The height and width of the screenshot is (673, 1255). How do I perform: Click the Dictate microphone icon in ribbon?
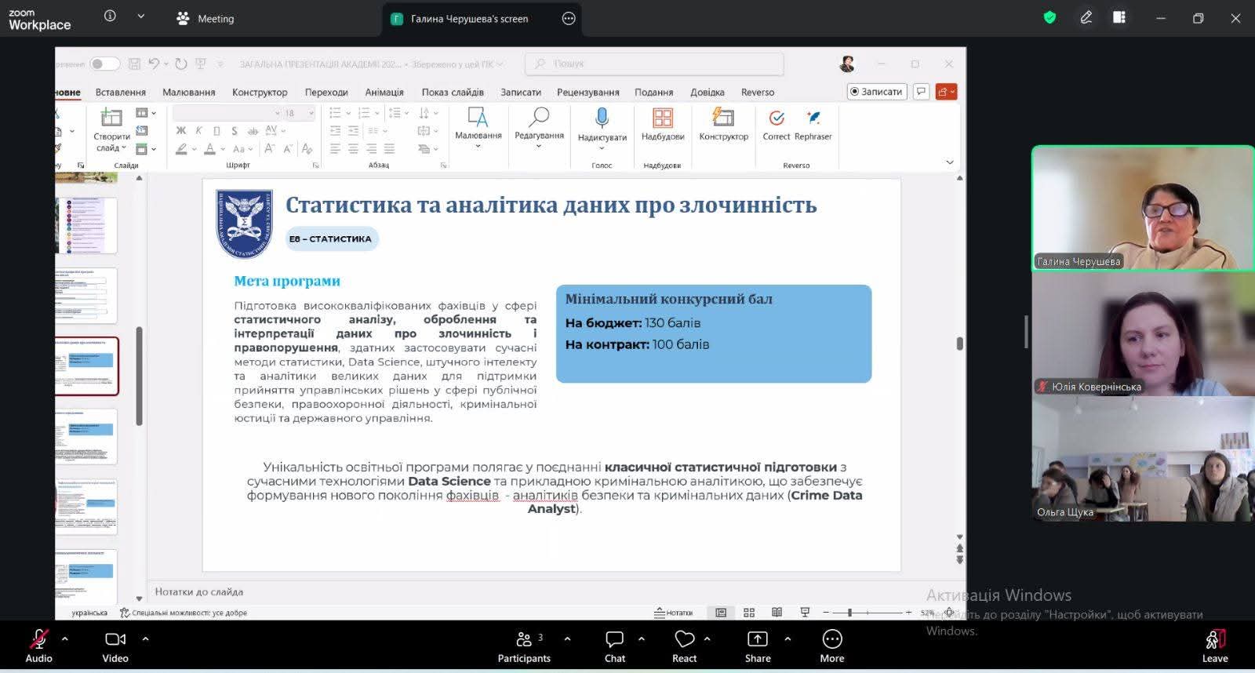[x=602, y=118]
